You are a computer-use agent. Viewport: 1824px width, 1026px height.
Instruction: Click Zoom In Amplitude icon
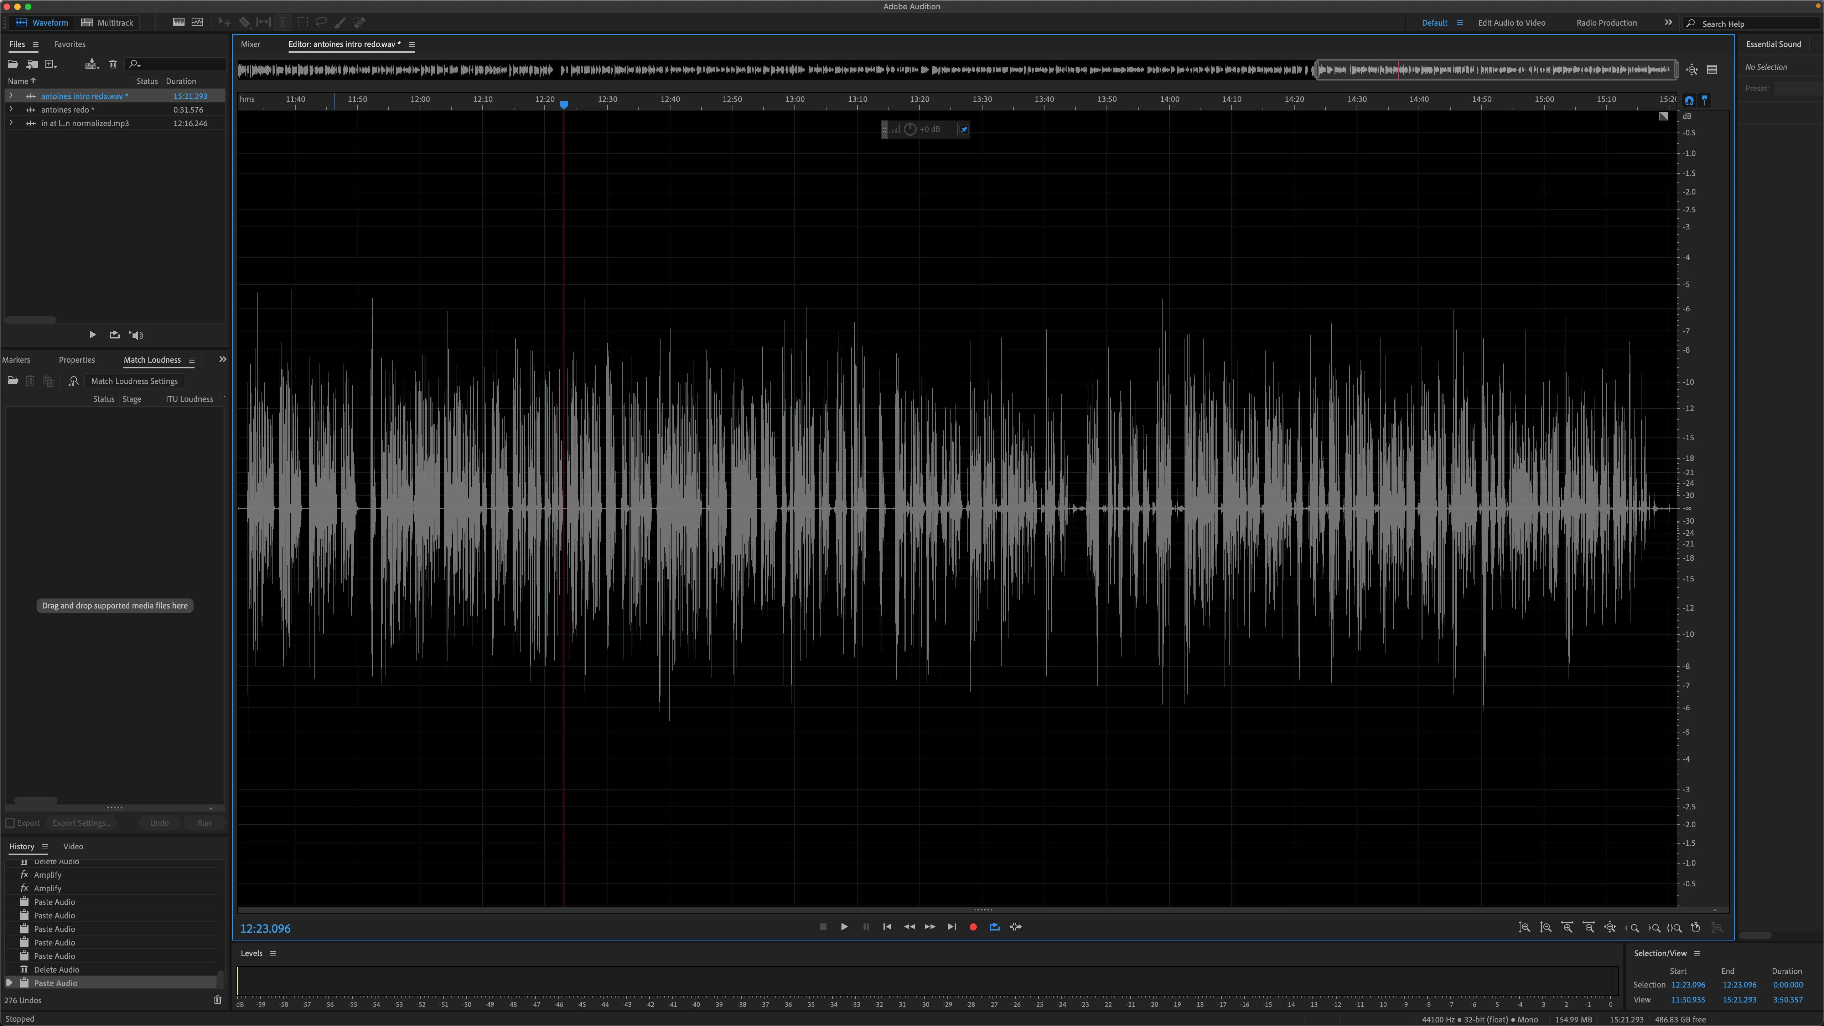(x=1524, y=928)
